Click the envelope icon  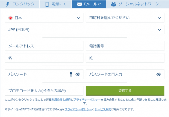[x=79, y=4]
